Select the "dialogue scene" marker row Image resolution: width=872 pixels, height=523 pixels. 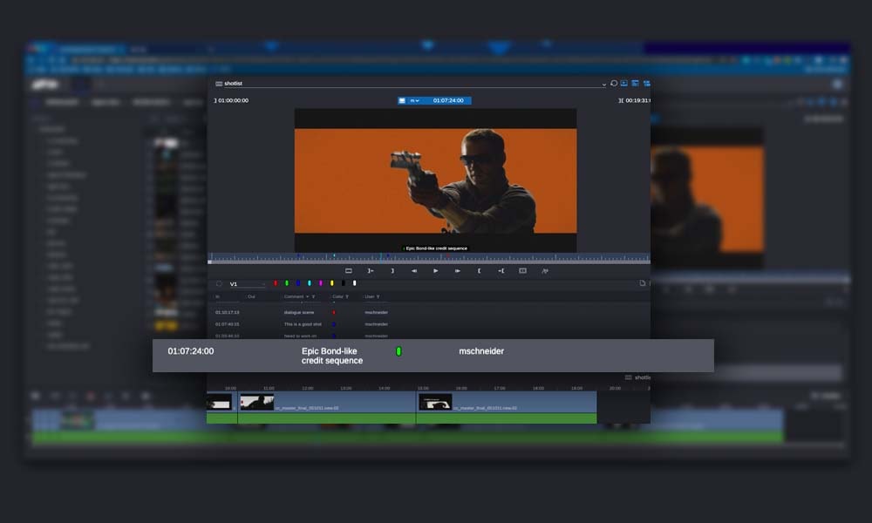(428, 312)
